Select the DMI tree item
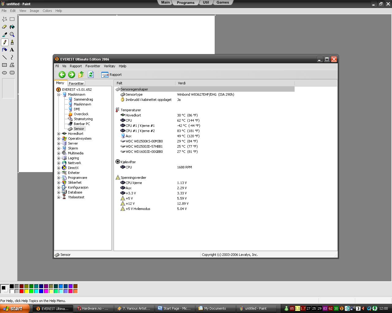 pos(77,109)
